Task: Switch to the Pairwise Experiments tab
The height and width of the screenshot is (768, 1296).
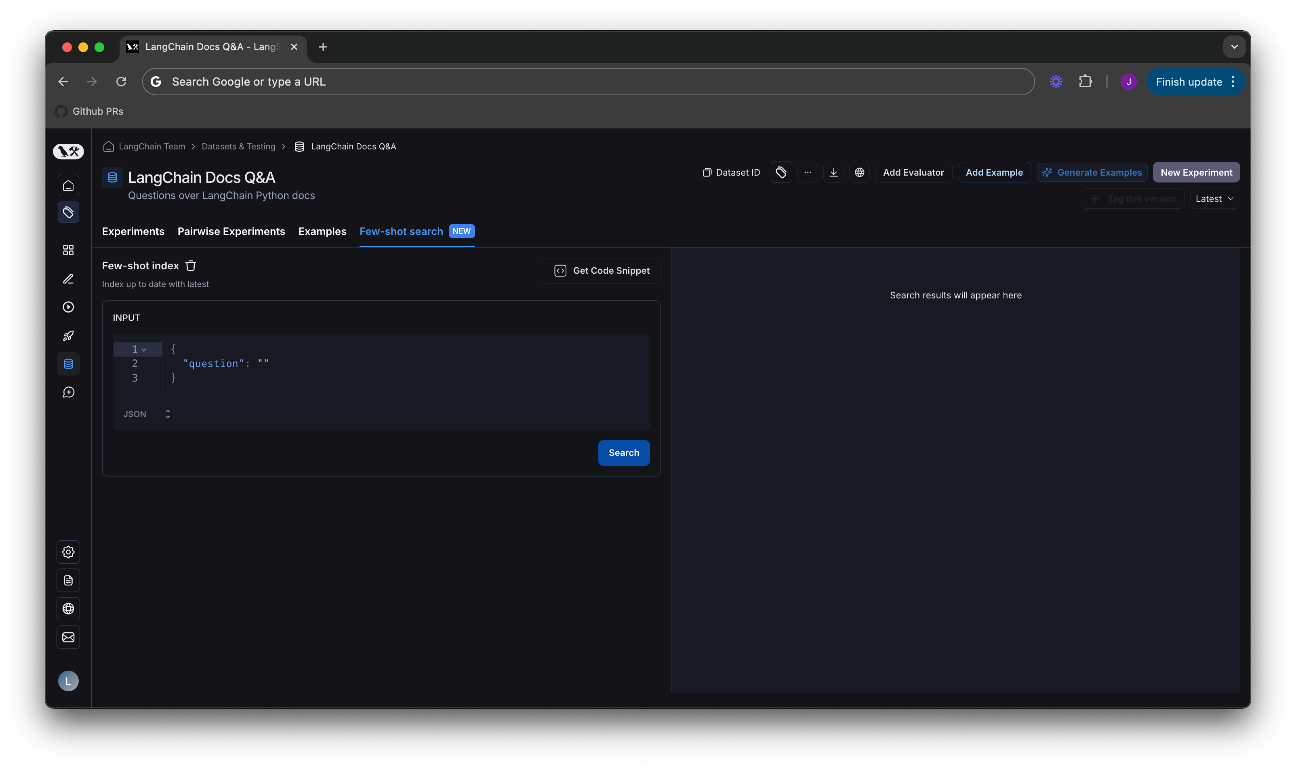Action: (x=231, y=231)
